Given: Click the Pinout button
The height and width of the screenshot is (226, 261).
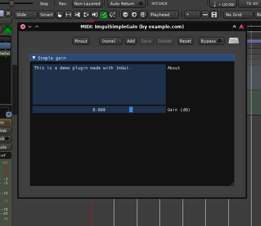Looking at the screenshot, I should click(x=81, y=41).
